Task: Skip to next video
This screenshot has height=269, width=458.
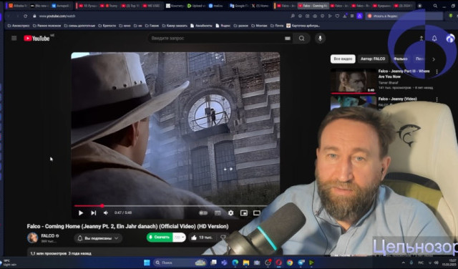Action: tap(94, 213)
